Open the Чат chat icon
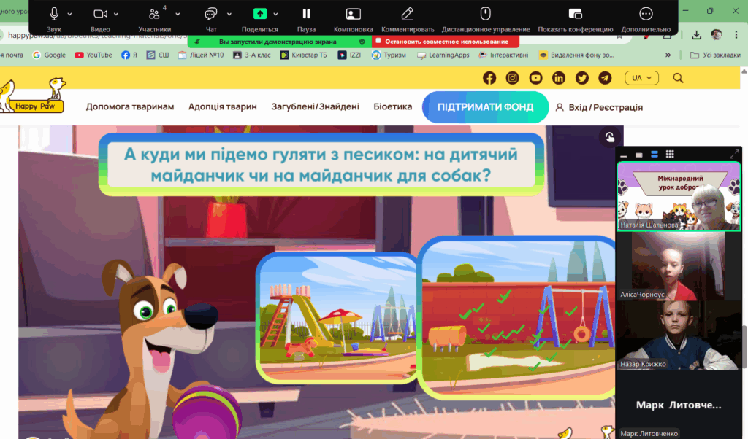The width and height of the screenshot is (748, 439). tap(211, 14)
